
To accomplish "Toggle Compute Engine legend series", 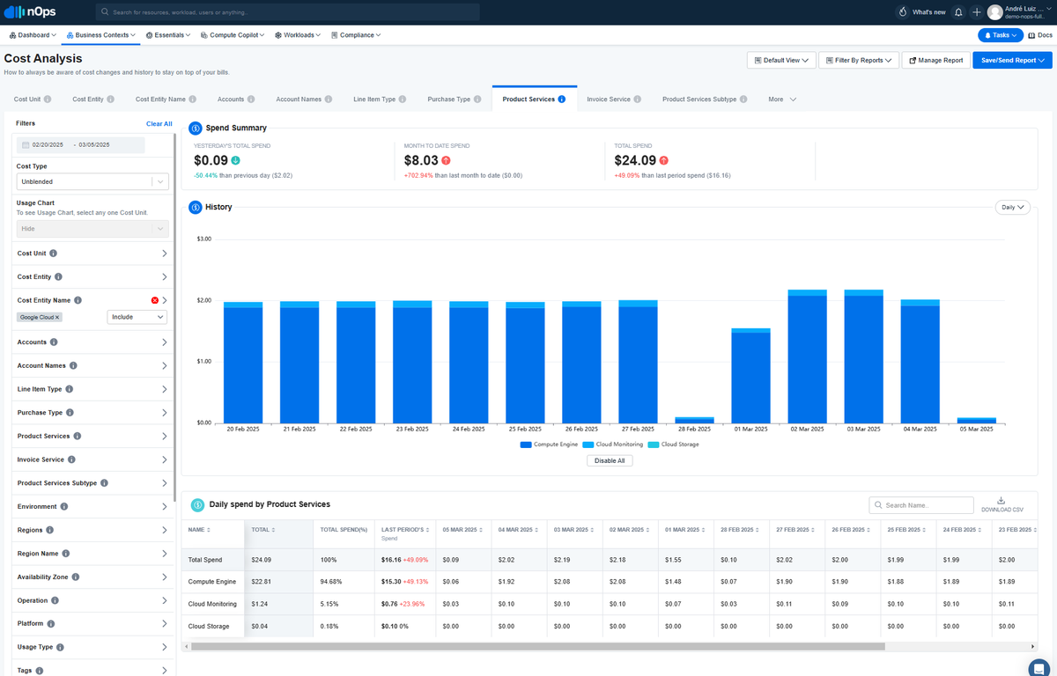I will pyautogui.click(x=549, y=445).
